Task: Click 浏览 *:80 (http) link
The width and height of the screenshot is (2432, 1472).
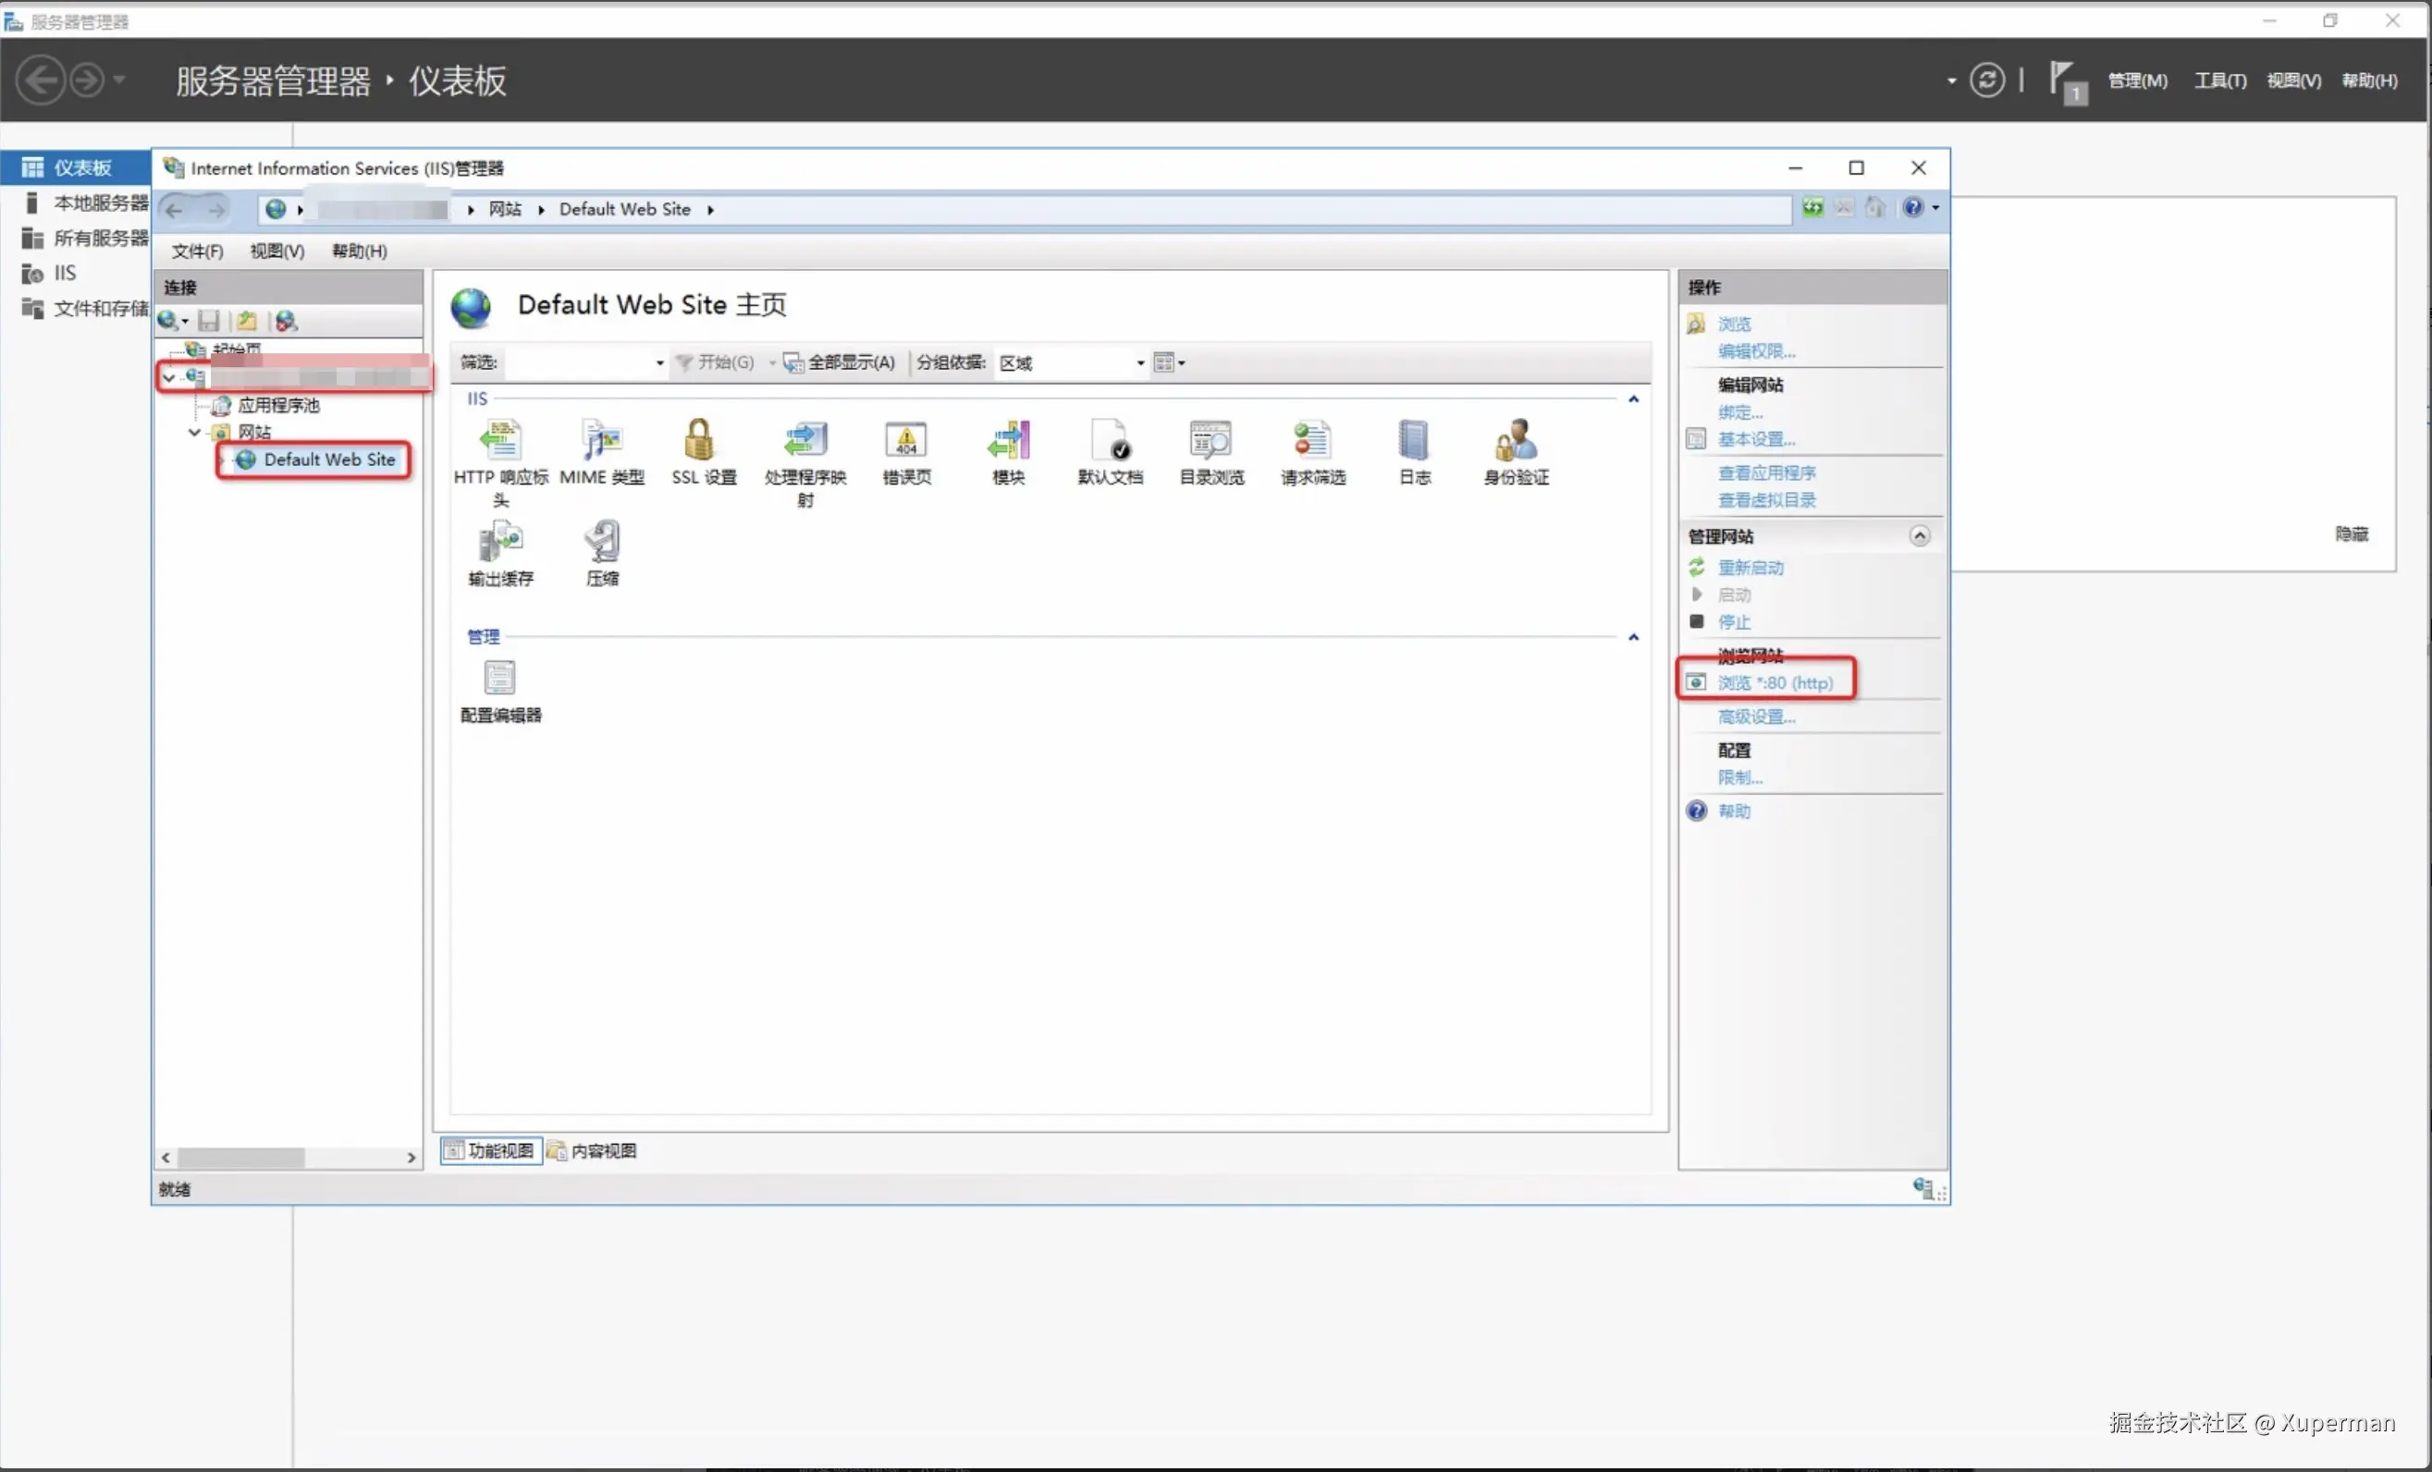Action: click(x=1774, y=682)
